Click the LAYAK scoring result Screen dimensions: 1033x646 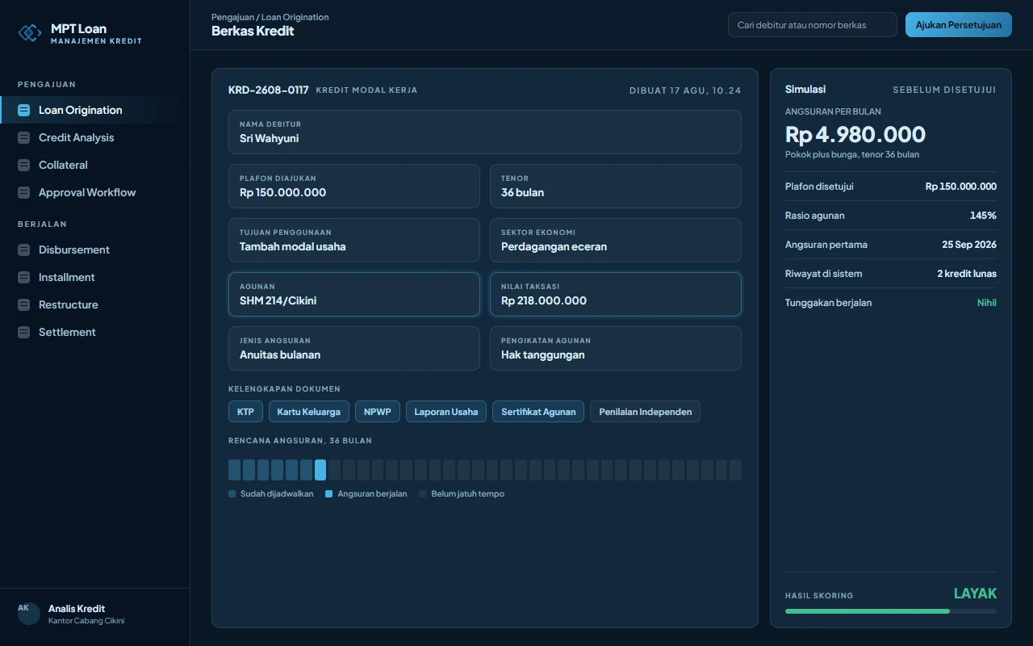pos(975,594)
